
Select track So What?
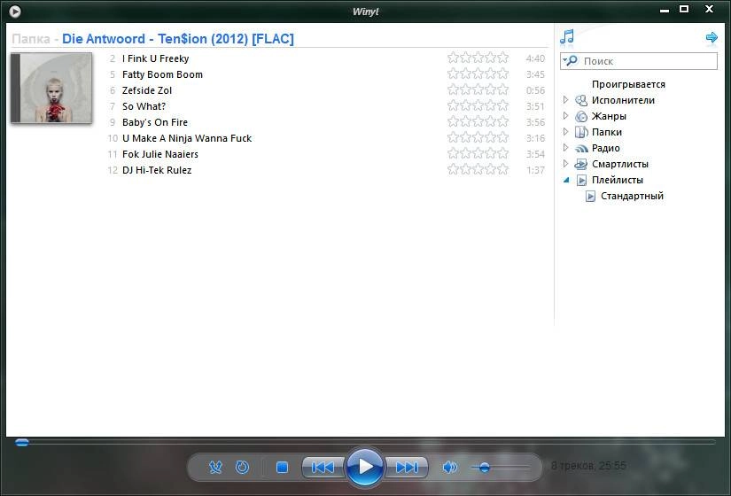pos(144,106)
